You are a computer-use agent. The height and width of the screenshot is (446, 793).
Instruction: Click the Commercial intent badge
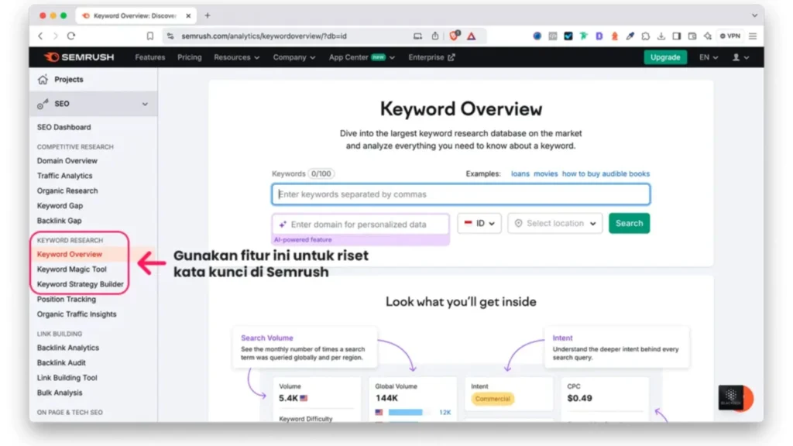[x=492, y=399]
